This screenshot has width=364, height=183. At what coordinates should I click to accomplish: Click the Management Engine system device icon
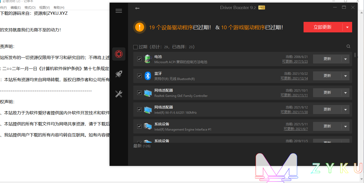click(148, 126)
